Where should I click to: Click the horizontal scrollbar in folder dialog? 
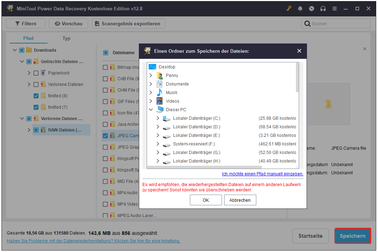205,167
